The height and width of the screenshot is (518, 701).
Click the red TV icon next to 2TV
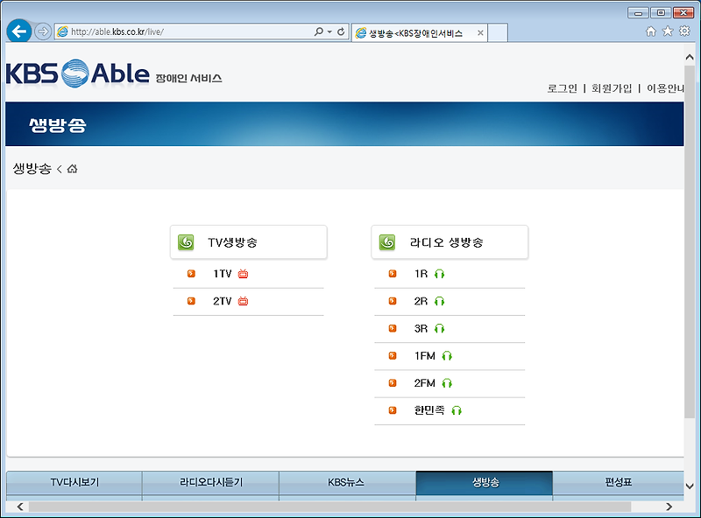pos(243,301)
